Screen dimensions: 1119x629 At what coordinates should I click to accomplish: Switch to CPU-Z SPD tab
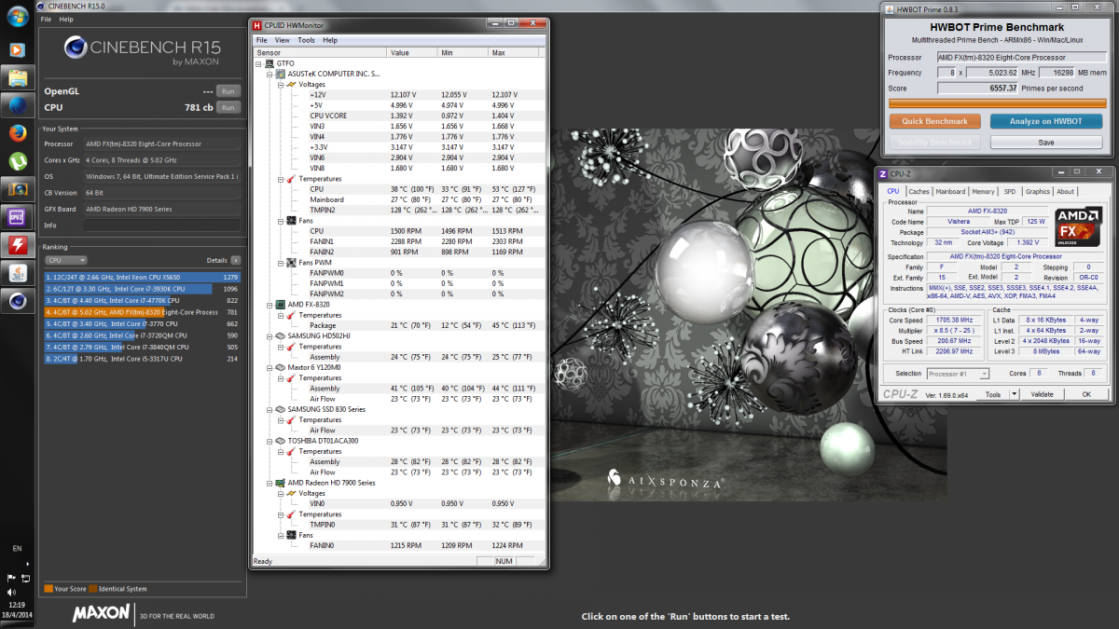1010,191
